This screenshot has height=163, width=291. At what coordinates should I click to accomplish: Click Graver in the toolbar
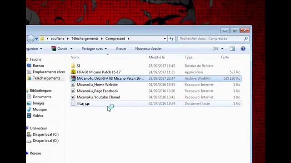coord(121,48)
